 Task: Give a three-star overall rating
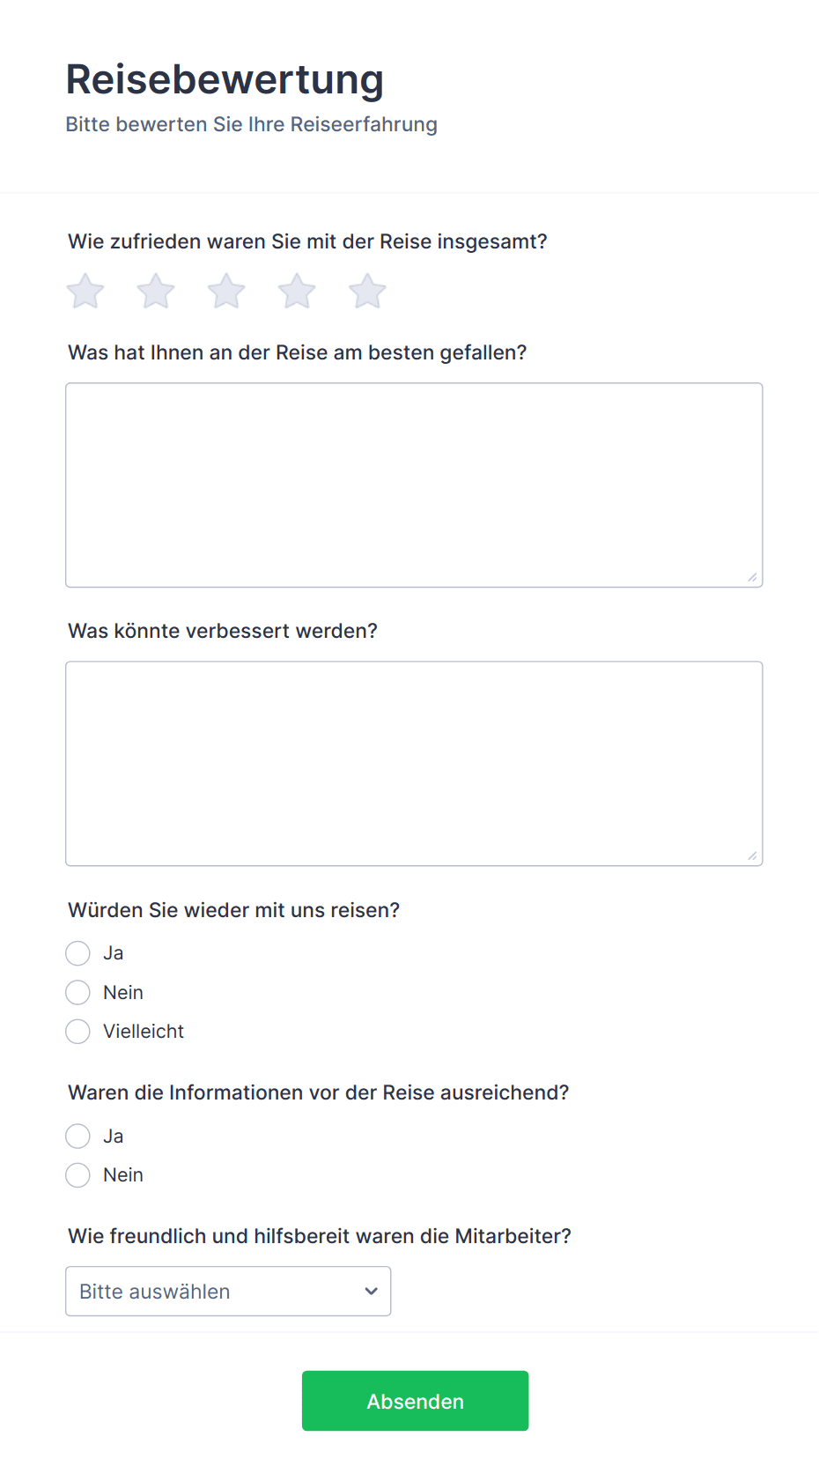(x=226, y=291)
